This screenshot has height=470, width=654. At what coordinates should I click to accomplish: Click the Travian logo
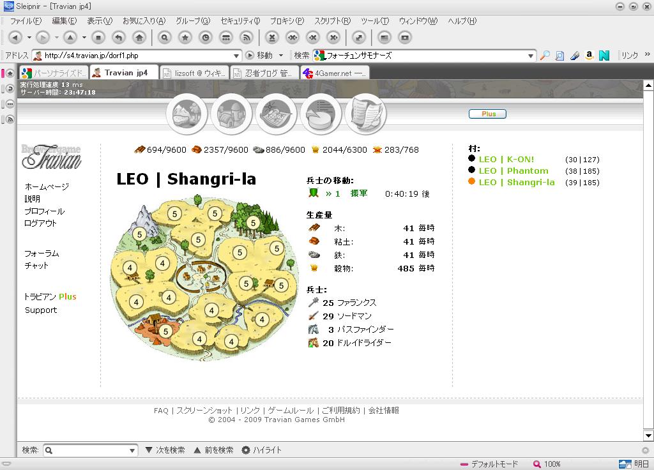pos(51,157)
